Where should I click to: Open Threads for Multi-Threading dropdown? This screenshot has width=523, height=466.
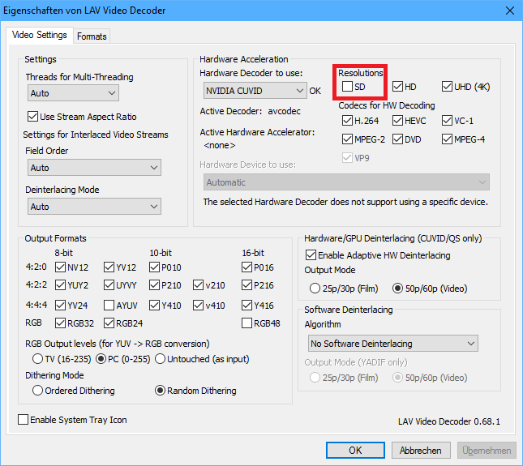click(x=73, y=93)
